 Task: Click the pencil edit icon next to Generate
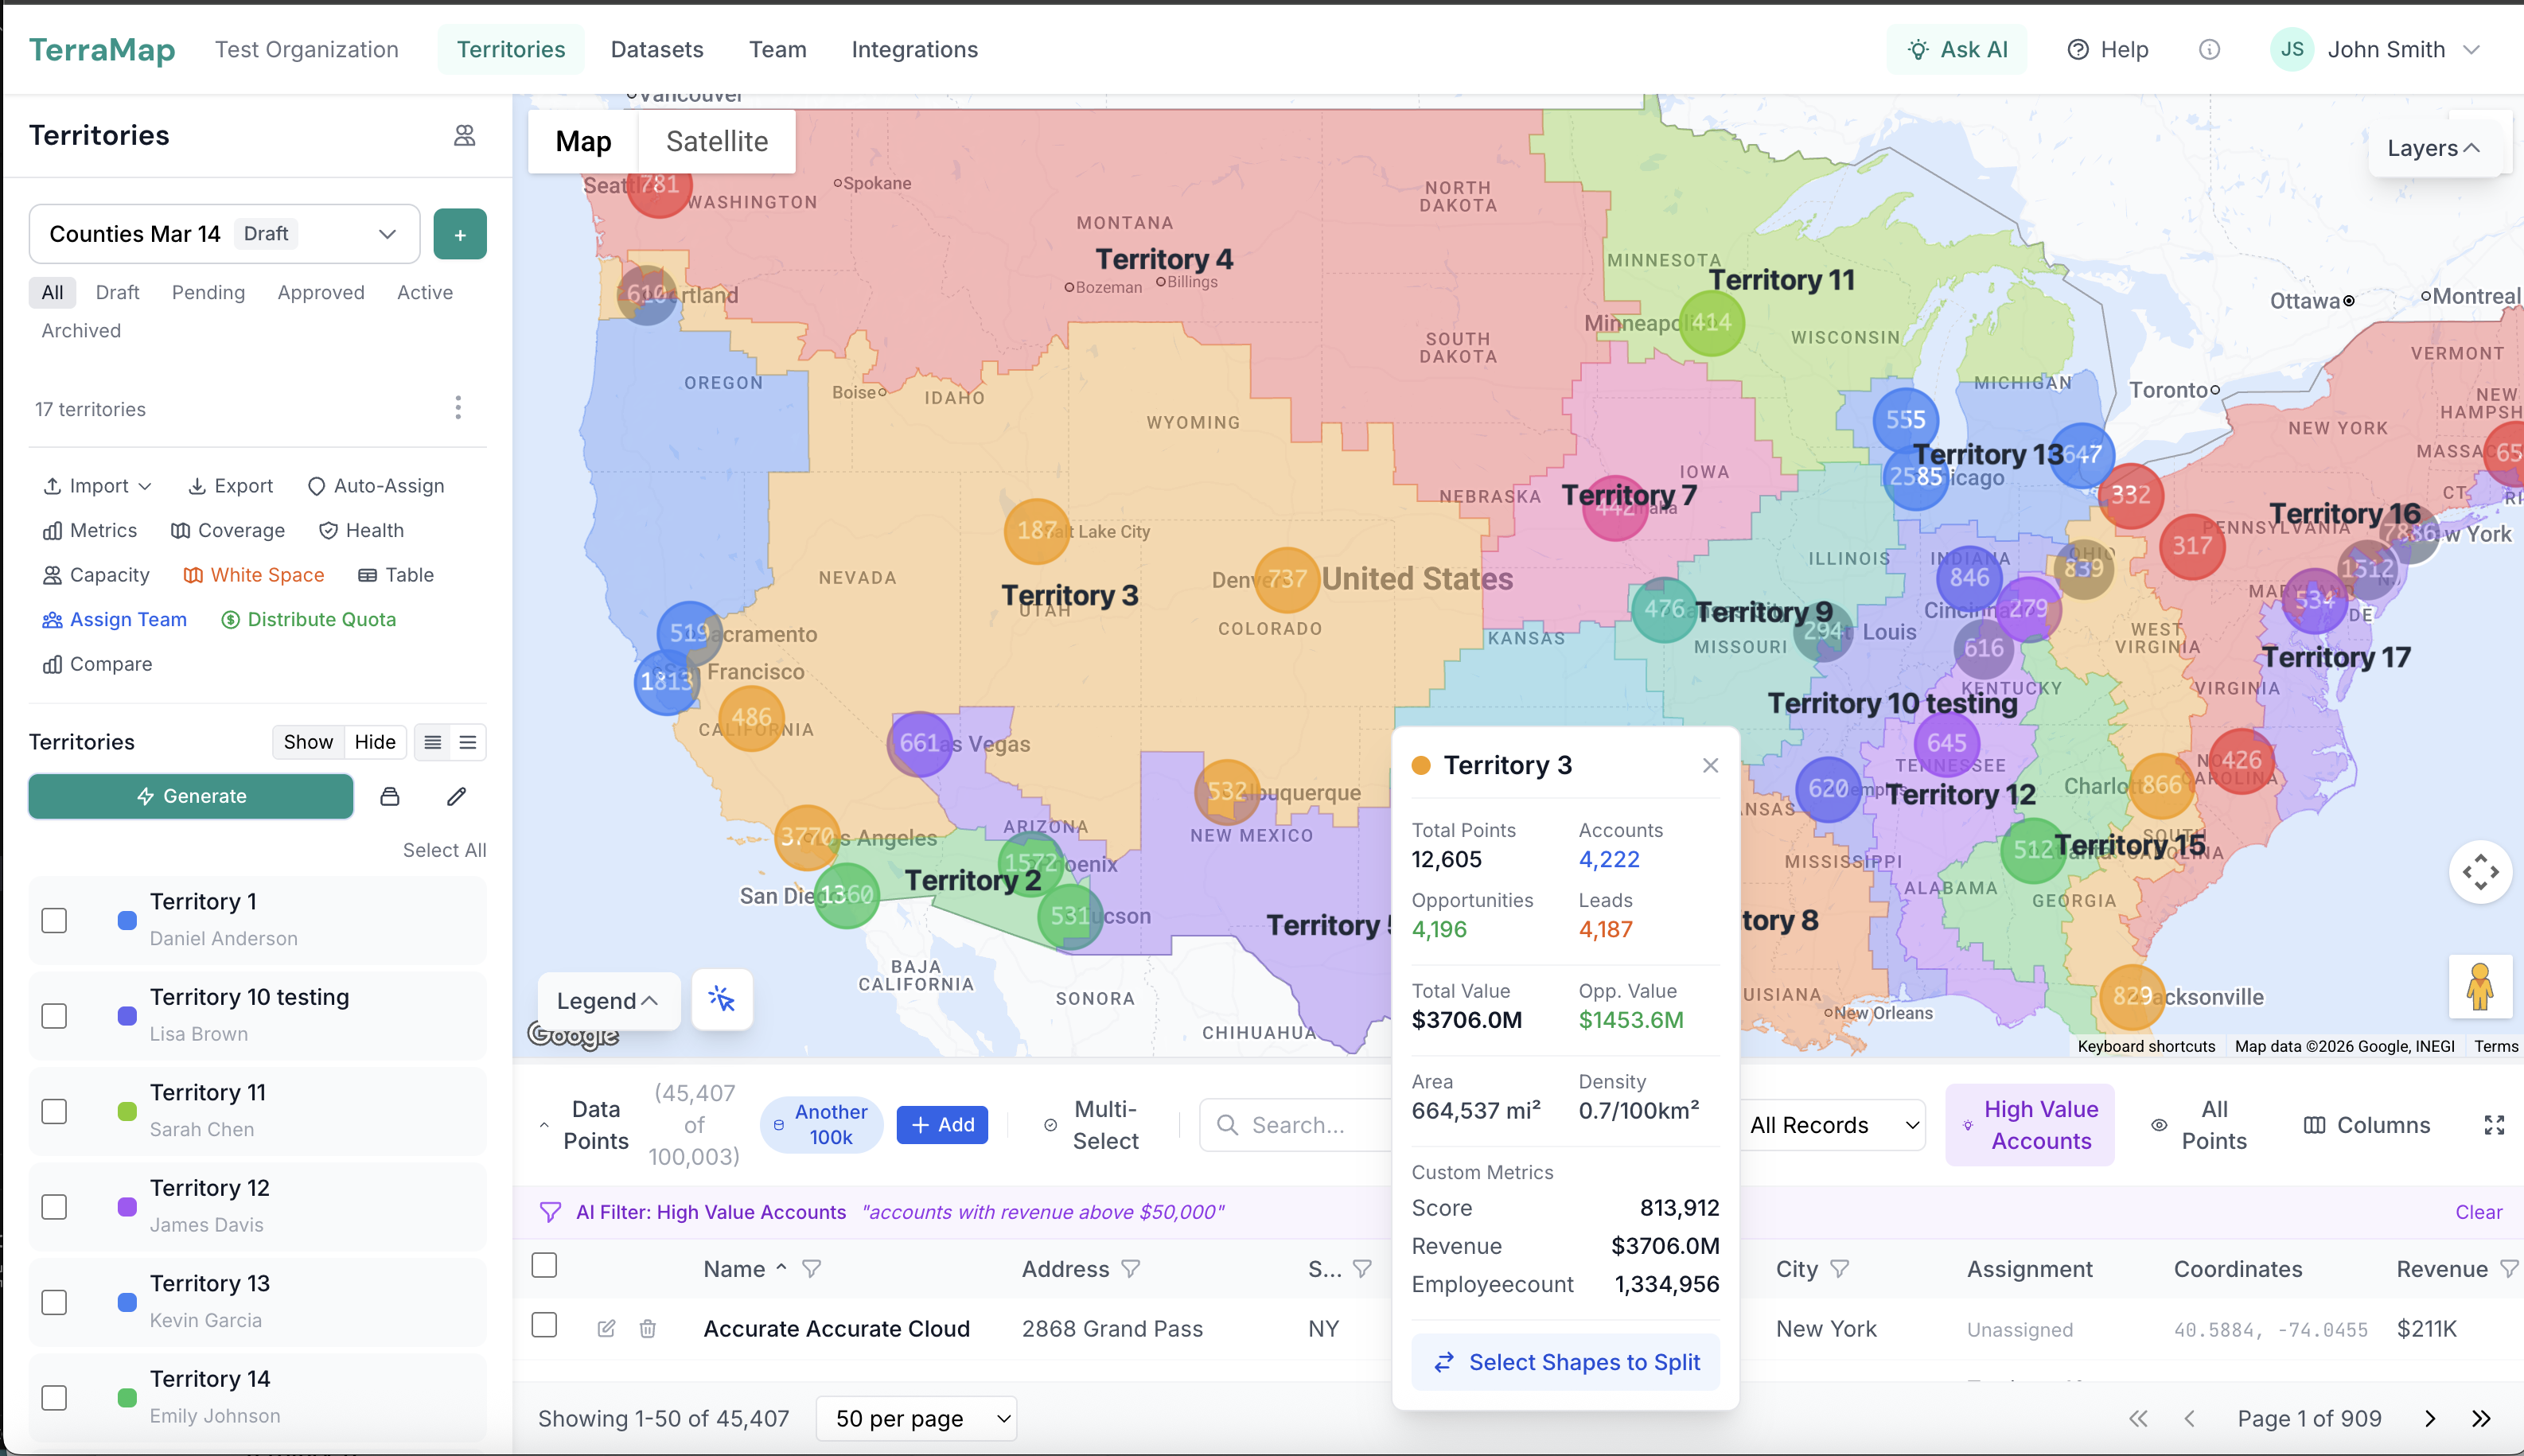[456, 796]
